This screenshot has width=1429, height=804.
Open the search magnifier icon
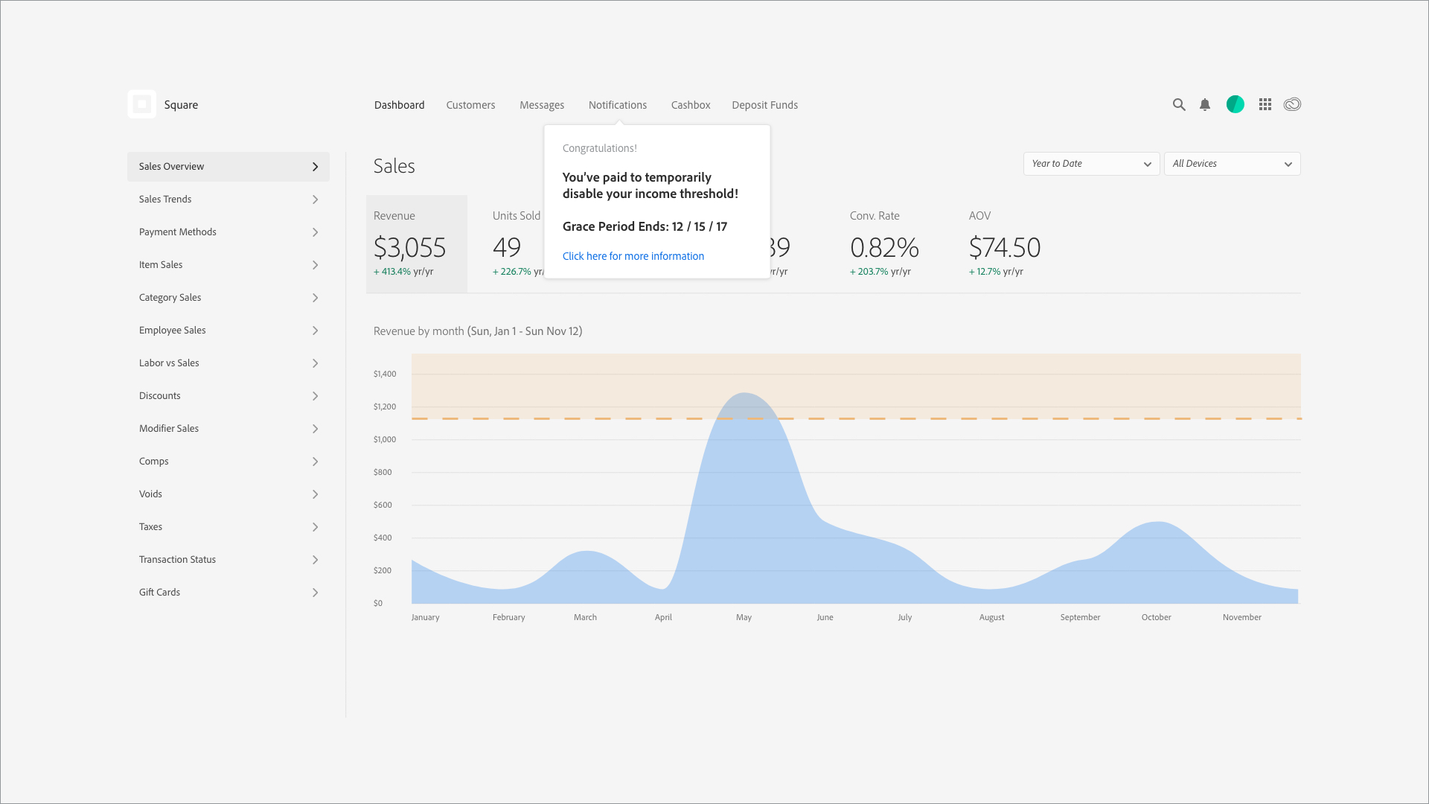point(1179,105)
